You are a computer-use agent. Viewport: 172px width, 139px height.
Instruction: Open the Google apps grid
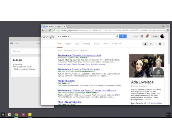click(142, 36)
